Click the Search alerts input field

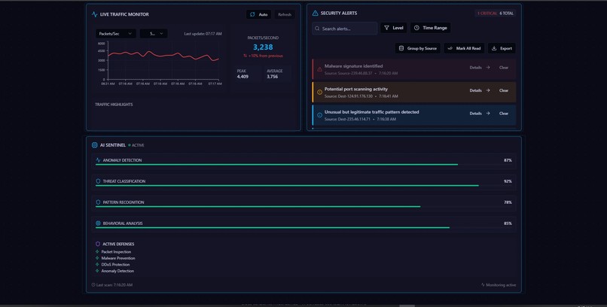point(344,29)
